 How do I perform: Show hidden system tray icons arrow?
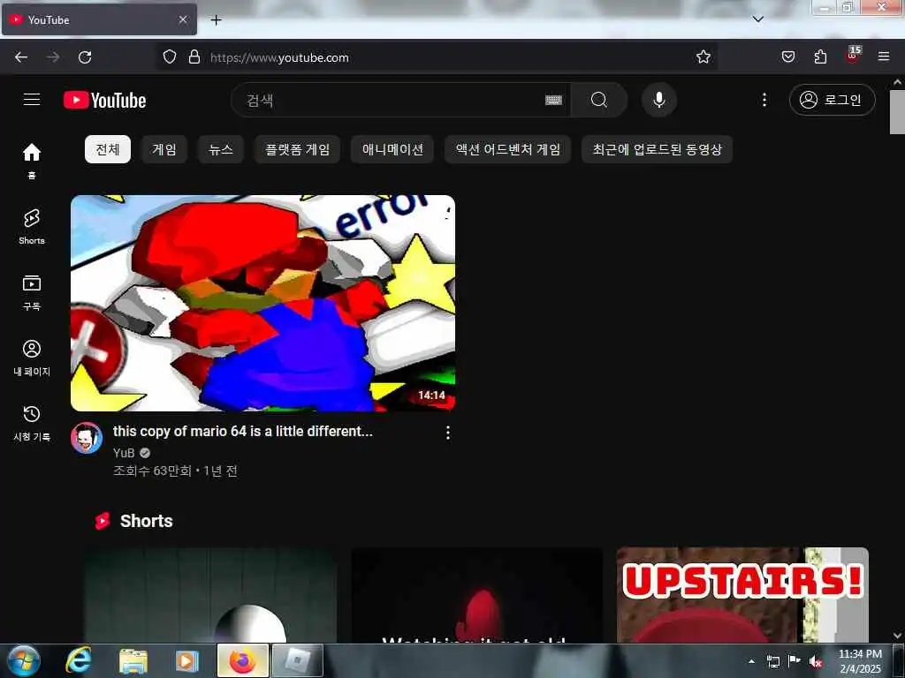tap(751, 661)
